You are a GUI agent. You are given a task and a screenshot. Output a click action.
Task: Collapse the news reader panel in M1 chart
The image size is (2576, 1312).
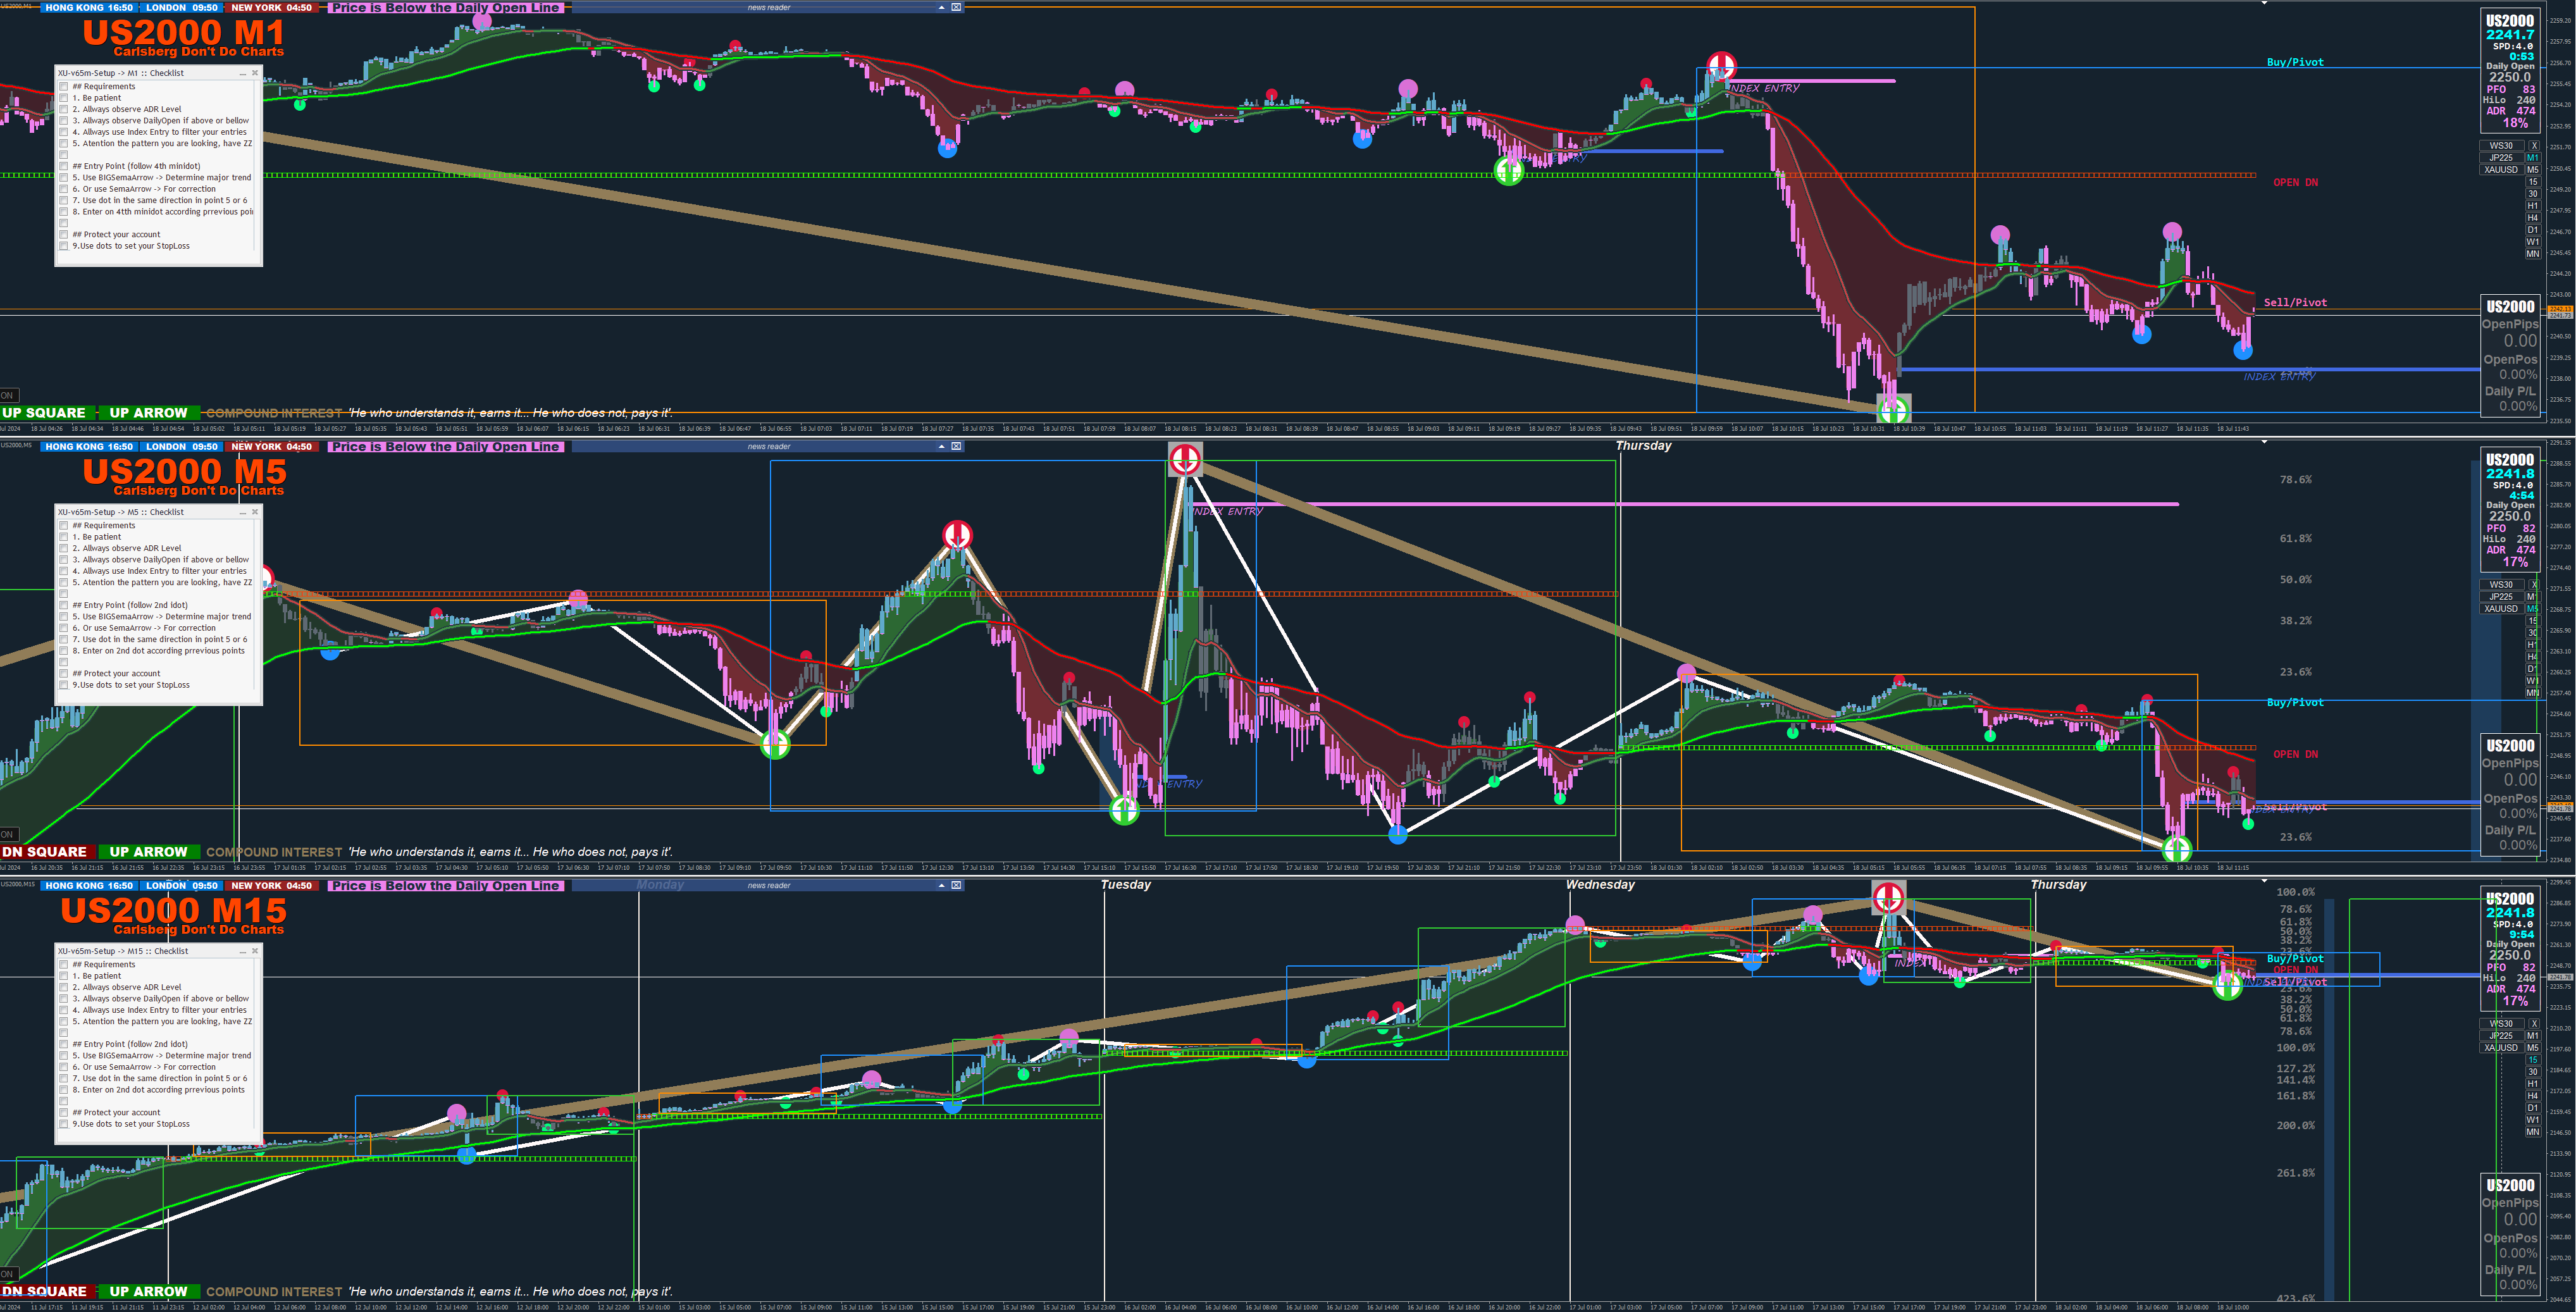pos(941,7)
